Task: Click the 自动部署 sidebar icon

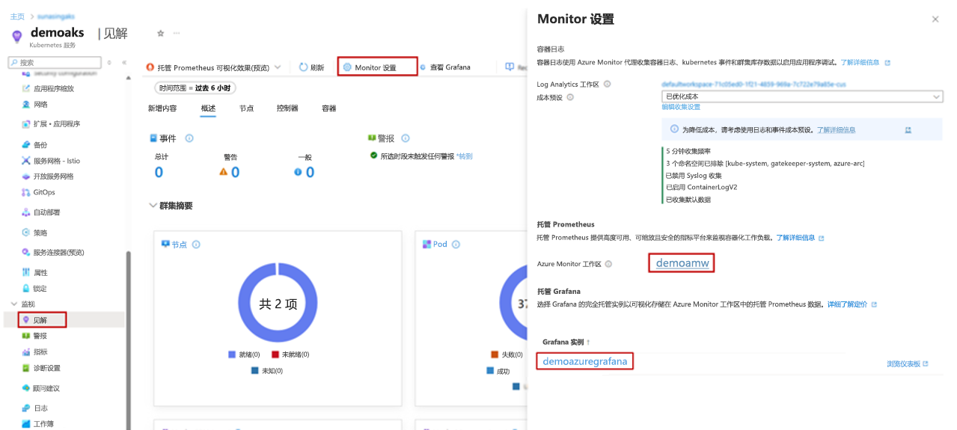Action: 26,212
